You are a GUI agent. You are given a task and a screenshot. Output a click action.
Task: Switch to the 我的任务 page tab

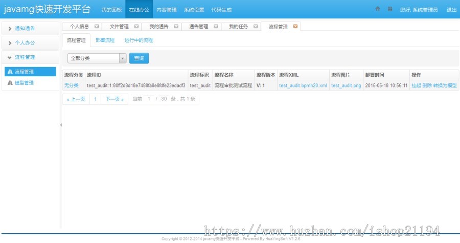coord(238,27)
